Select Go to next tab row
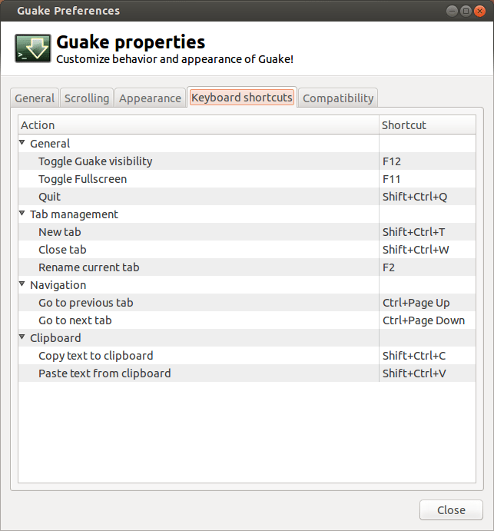This screenshot has height=531, width=494. (75, 320)
